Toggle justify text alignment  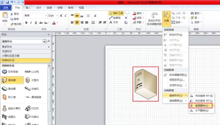pyautogui.click(x=87, y=22)
